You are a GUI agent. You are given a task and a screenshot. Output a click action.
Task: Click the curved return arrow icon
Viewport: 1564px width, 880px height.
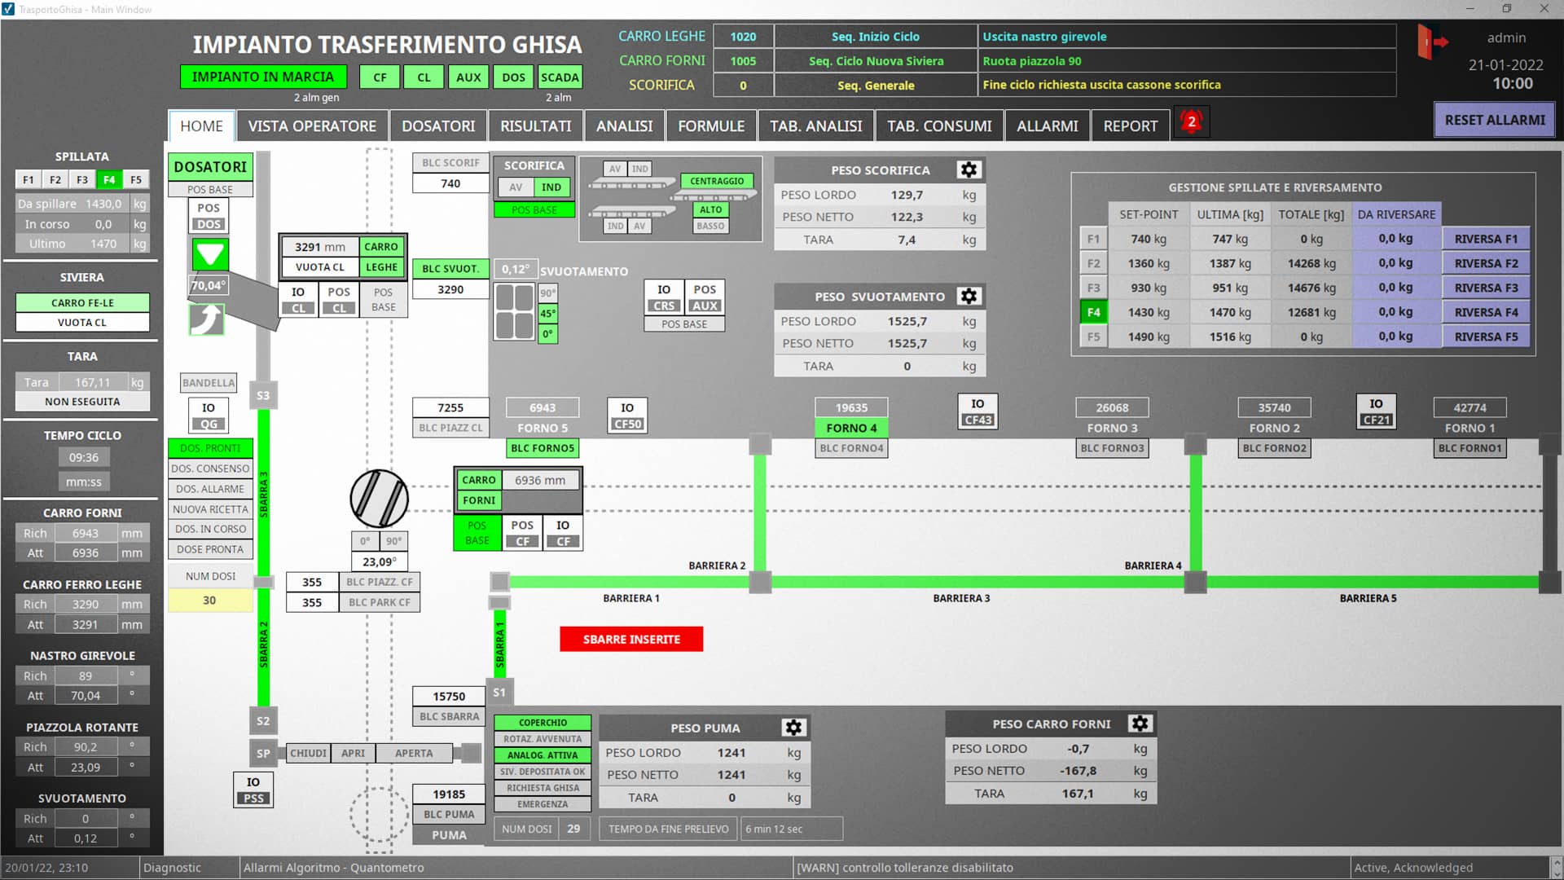[207, 319]
